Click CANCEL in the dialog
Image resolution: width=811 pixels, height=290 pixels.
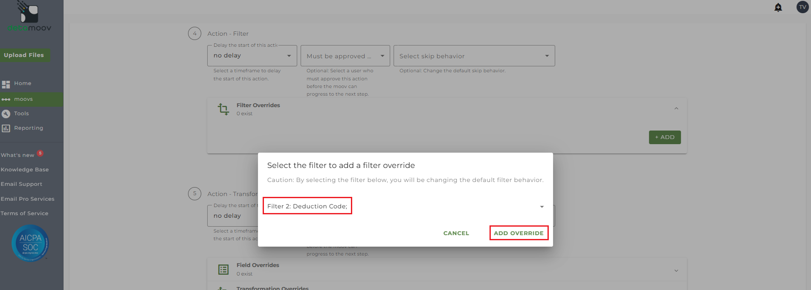[456, 233]
